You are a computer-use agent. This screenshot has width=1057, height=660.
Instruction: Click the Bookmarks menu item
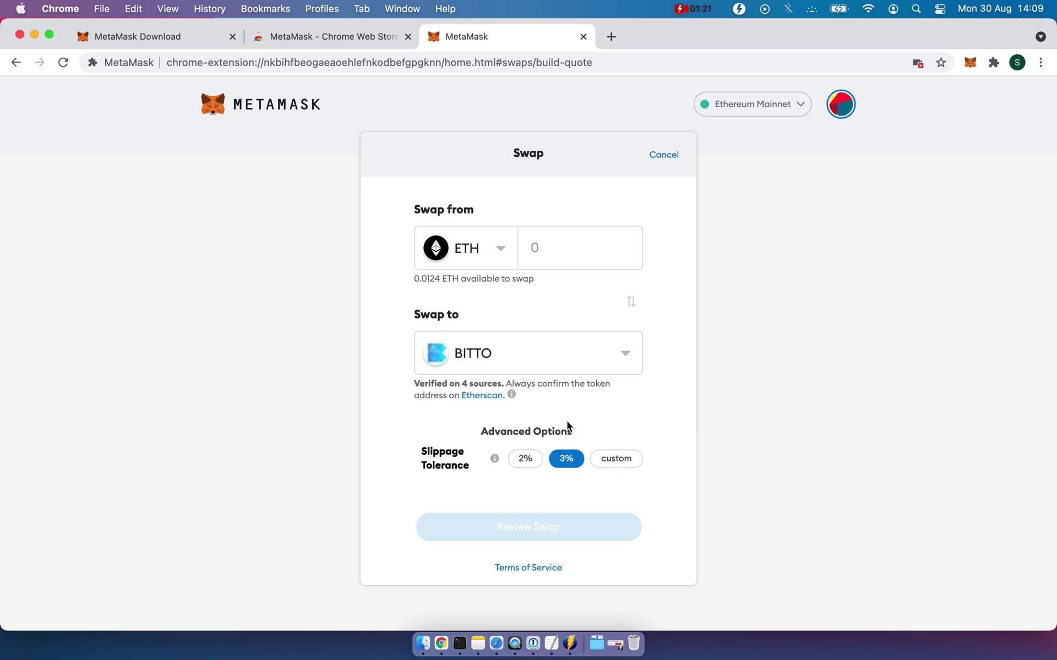pyautogui.click(x=265, y=8)
